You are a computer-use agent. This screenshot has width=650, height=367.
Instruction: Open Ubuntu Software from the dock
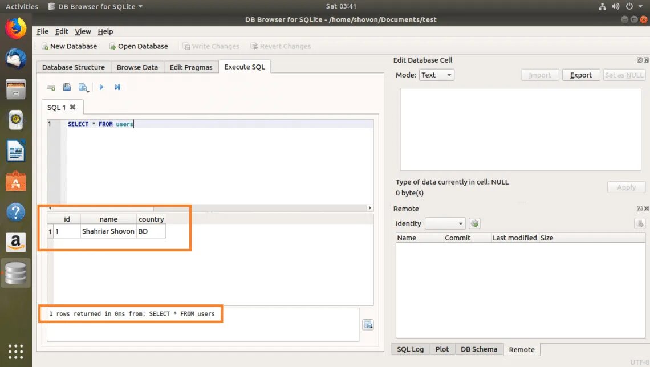pos(16,181)
